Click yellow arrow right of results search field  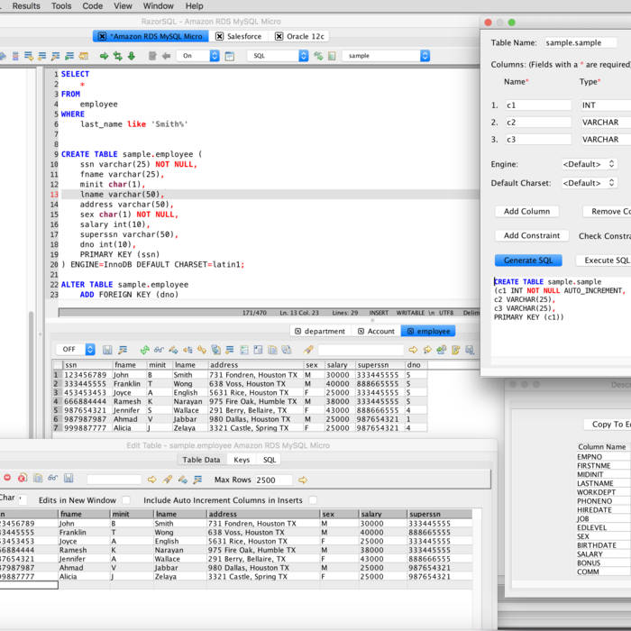(413, 350)
